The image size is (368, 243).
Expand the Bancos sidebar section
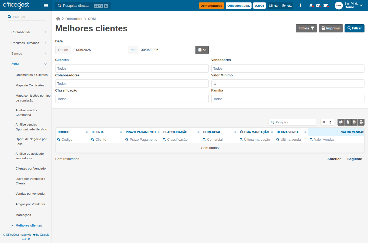click(x=29, y=53)
